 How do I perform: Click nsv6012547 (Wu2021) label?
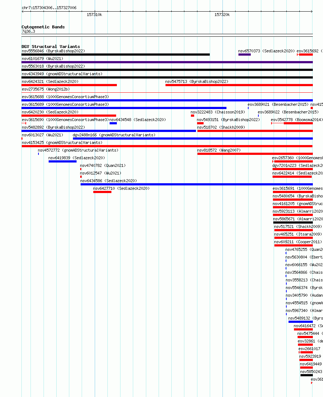click(101, 173)
